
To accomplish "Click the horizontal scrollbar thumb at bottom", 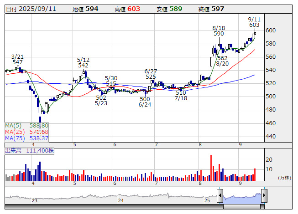I will [242, 207].
